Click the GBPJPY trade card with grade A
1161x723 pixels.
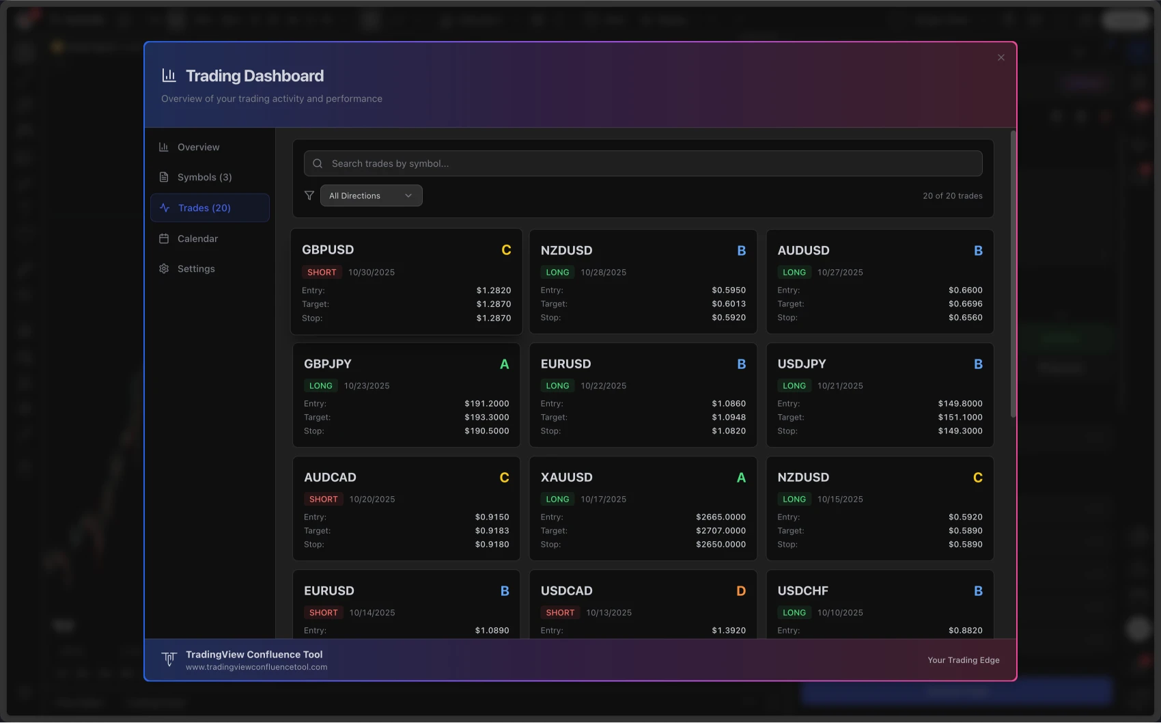point(406,395)
